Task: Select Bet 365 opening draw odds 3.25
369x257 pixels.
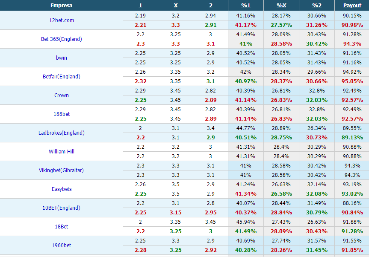Action: [x=176, y=35]
